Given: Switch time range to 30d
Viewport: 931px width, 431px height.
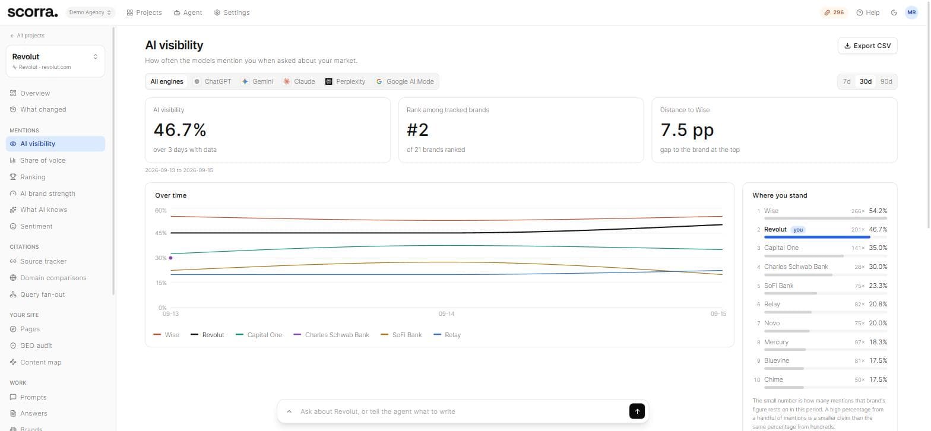Looking at the screenshot, I should [x=866, y=81].
